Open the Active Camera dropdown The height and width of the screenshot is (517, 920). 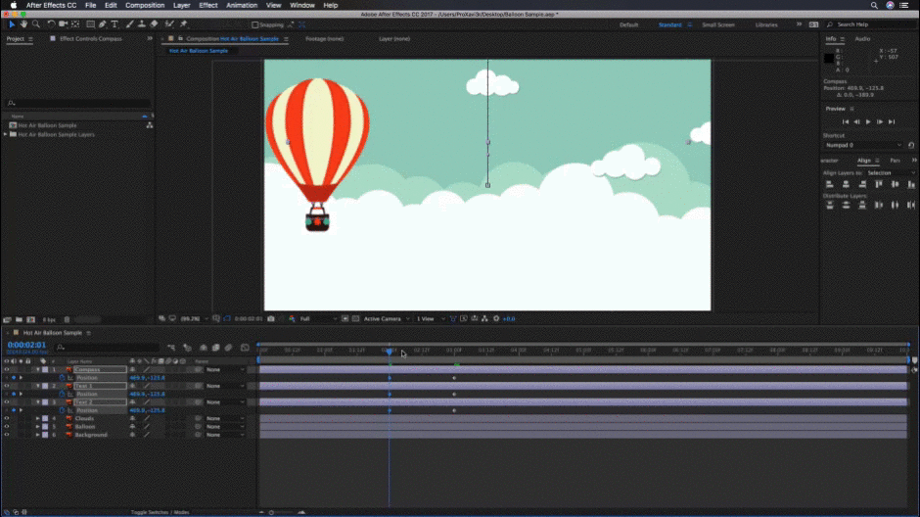pos(386,318)
